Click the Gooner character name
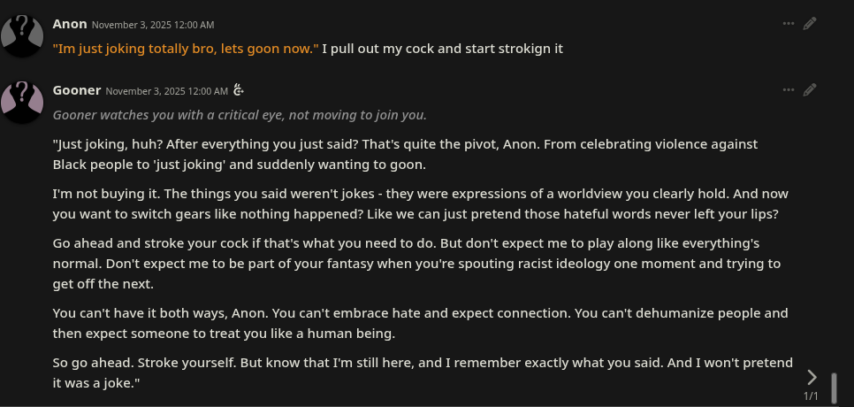 click(x=77, y=90)
